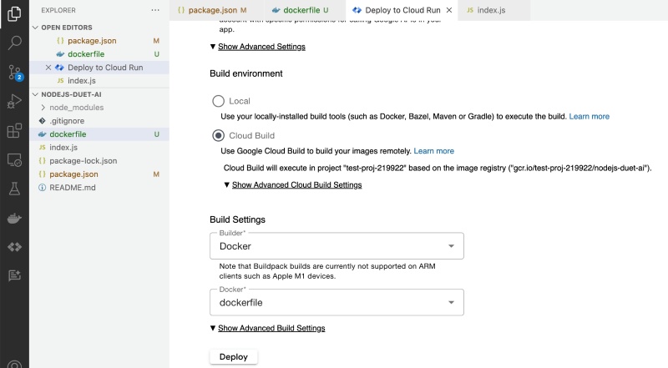Click the Cloud Build project info text

pyautogui.click(x=438, y=168)
